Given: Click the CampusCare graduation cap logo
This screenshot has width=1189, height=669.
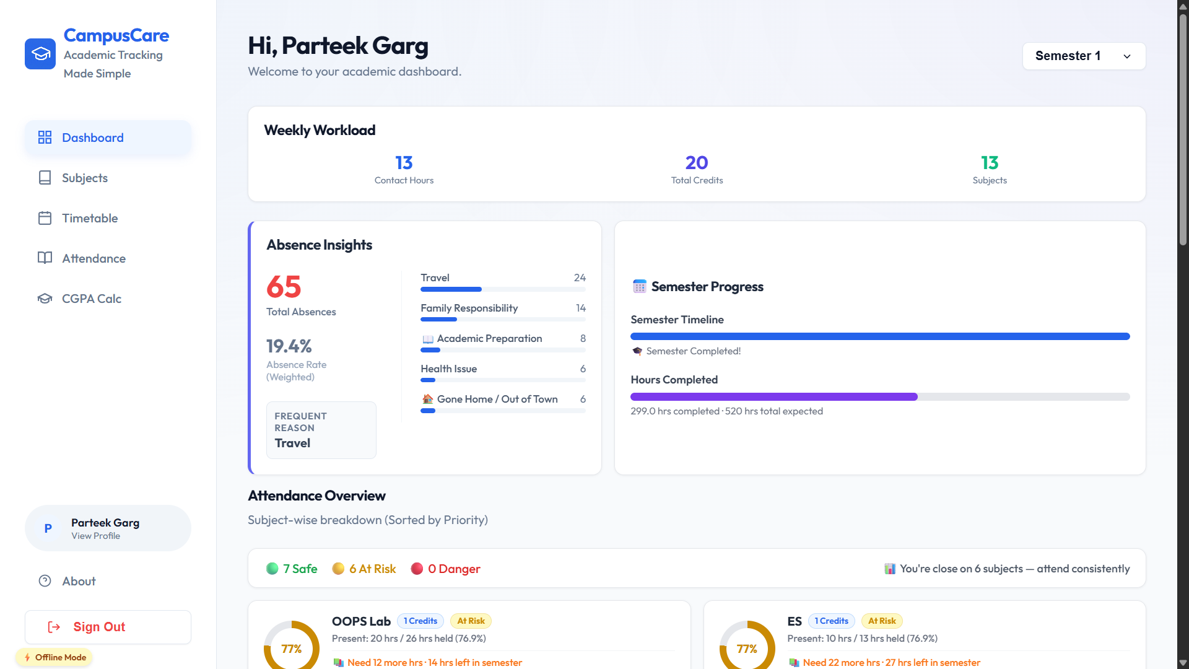Looking at the screenshot, I should pyautogui.click(x=40, y=54).
